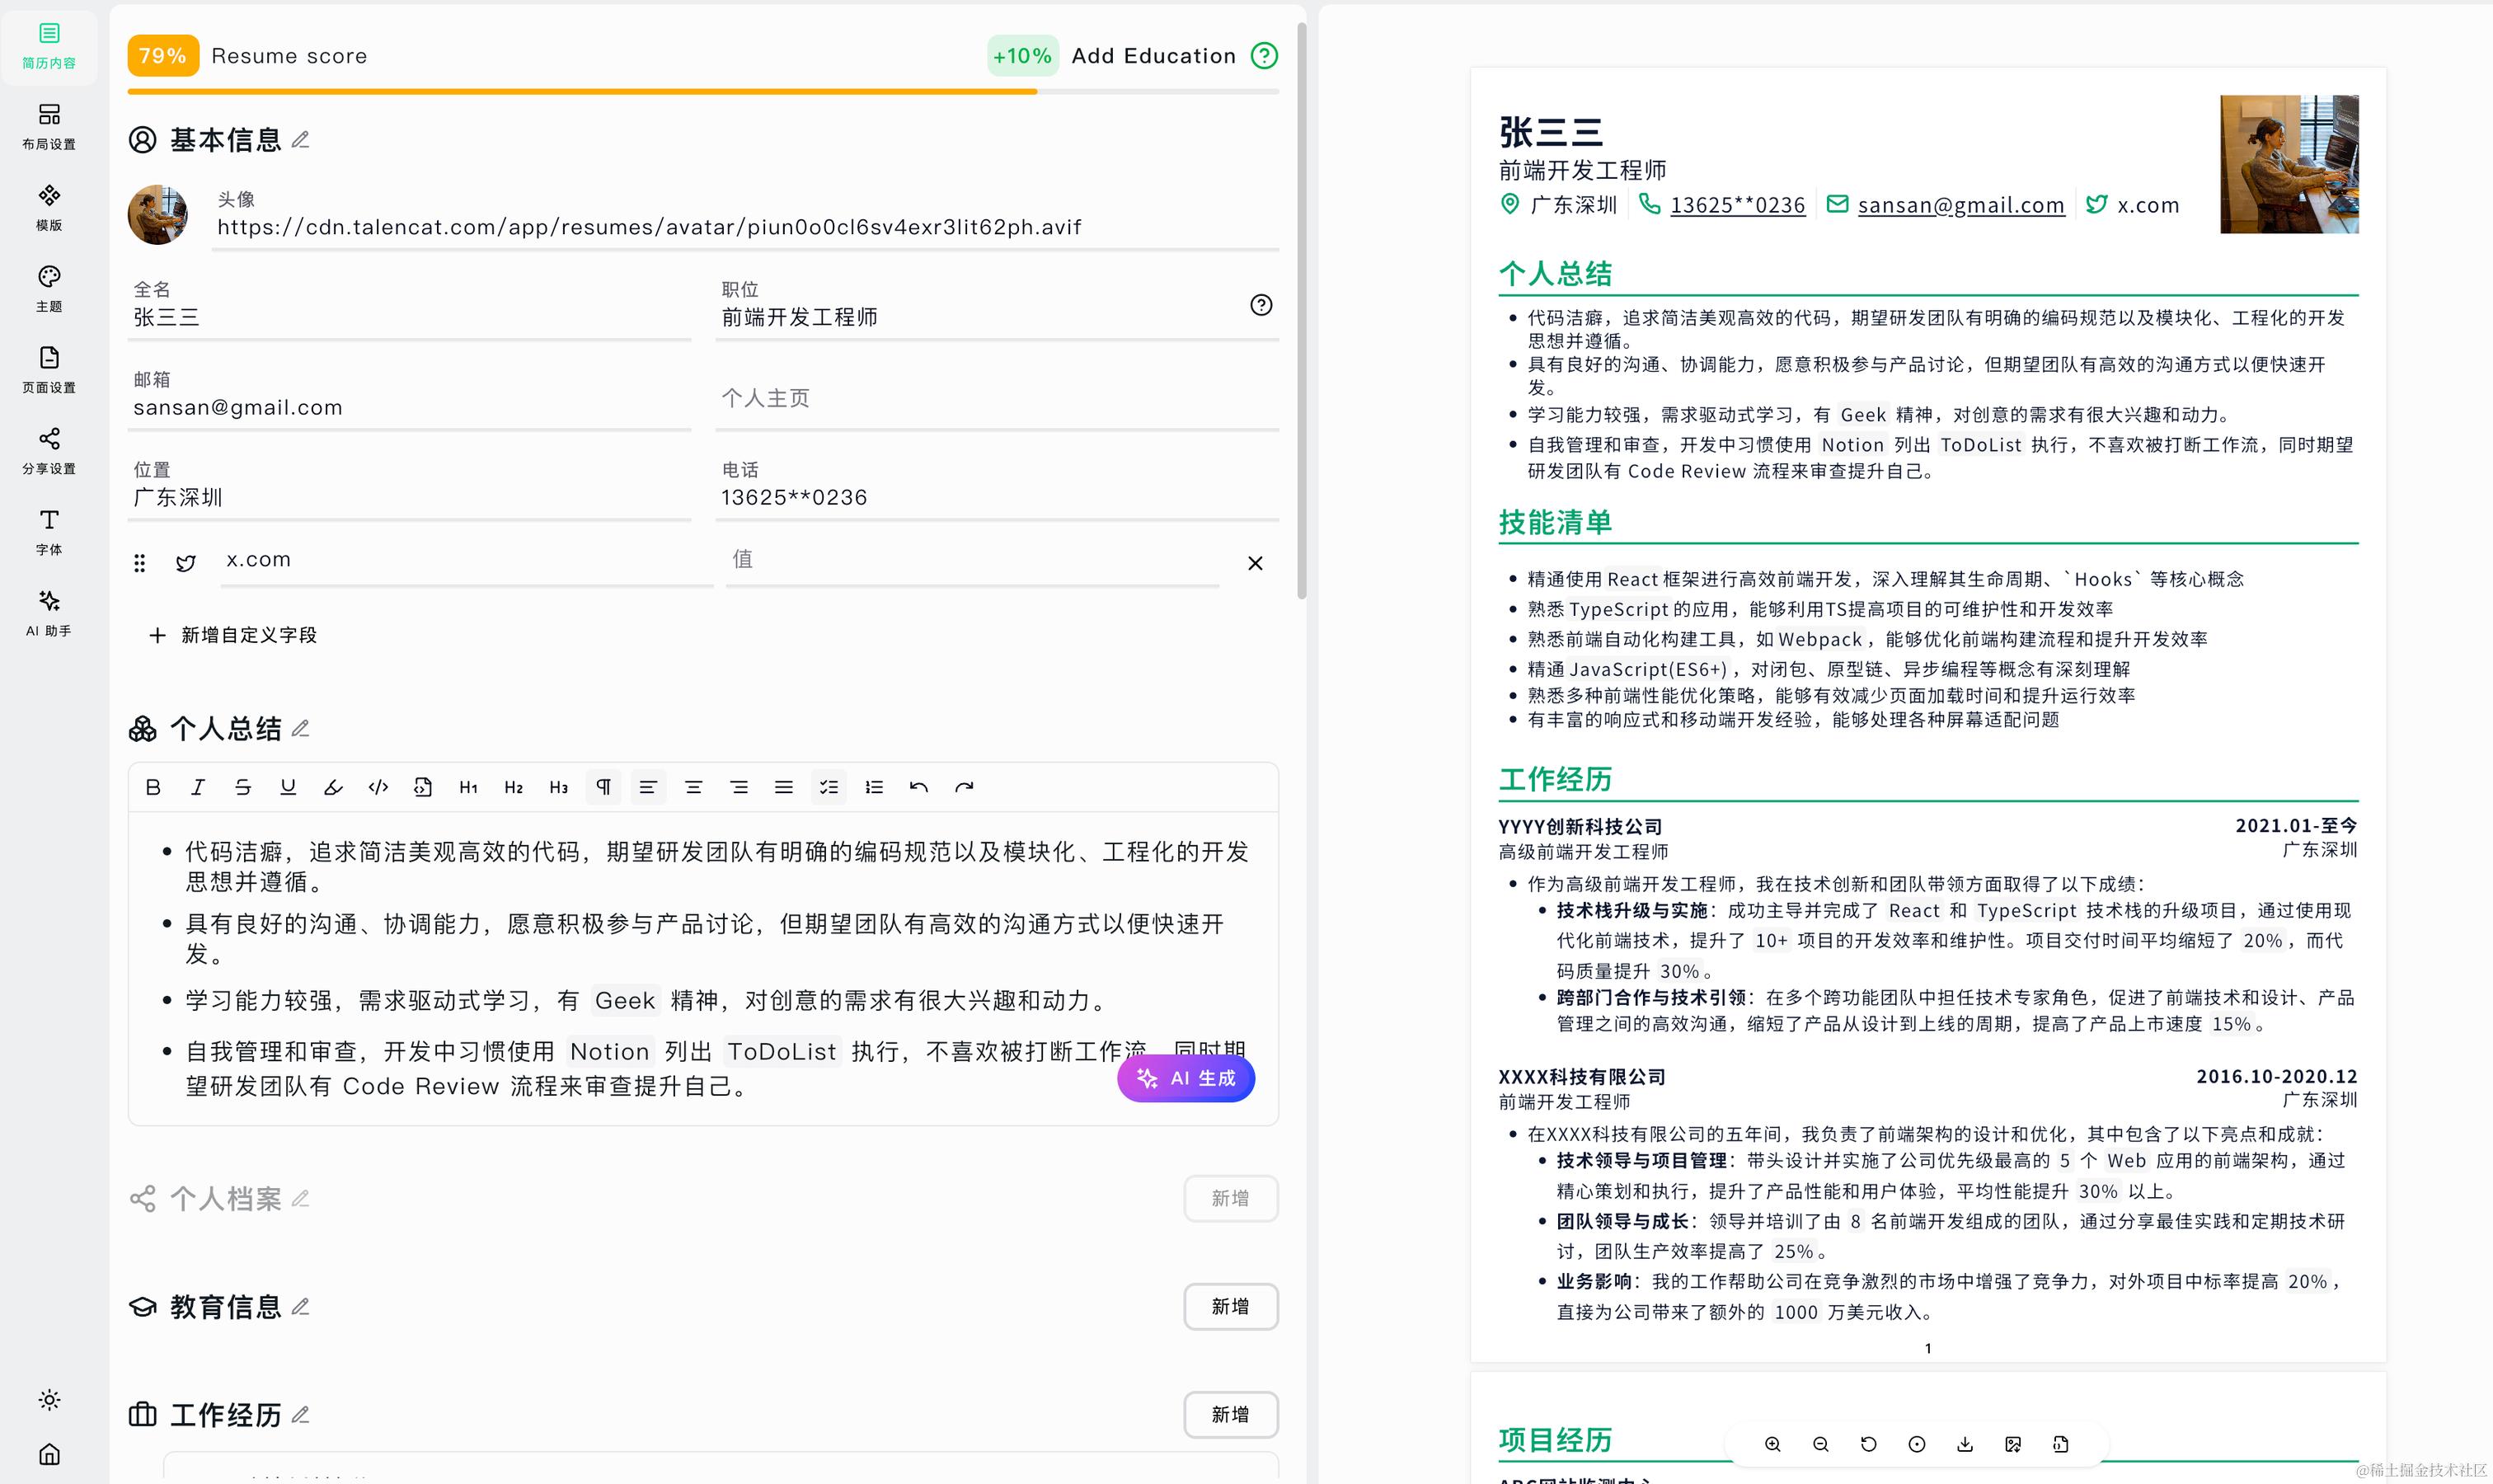Open the 主题 theme panel
Viewport: 2493px width, 1484px height.
pyautogui.click(x=49, y=288)
